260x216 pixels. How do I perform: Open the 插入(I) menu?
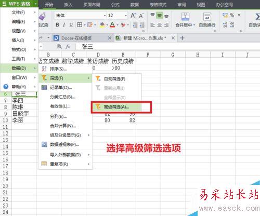pos(19,40)
